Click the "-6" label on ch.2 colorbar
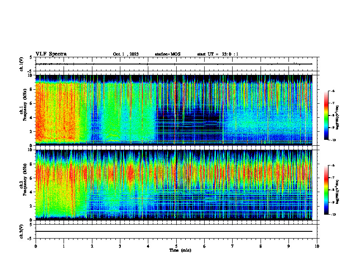The height and width of the screenshot is (276, 357). (x=333, y=166)
